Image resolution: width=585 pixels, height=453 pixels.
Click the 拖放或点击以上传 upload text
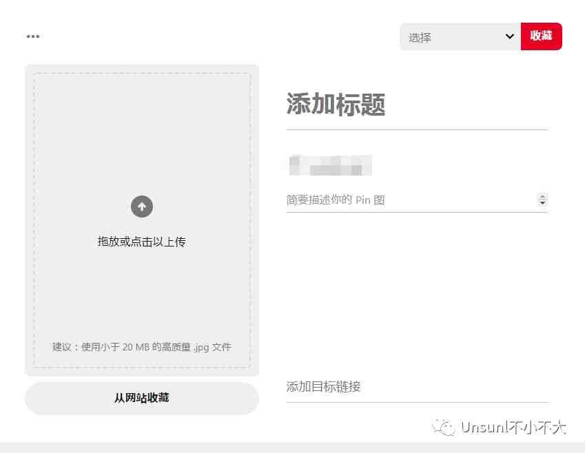[x=142, y=242]
